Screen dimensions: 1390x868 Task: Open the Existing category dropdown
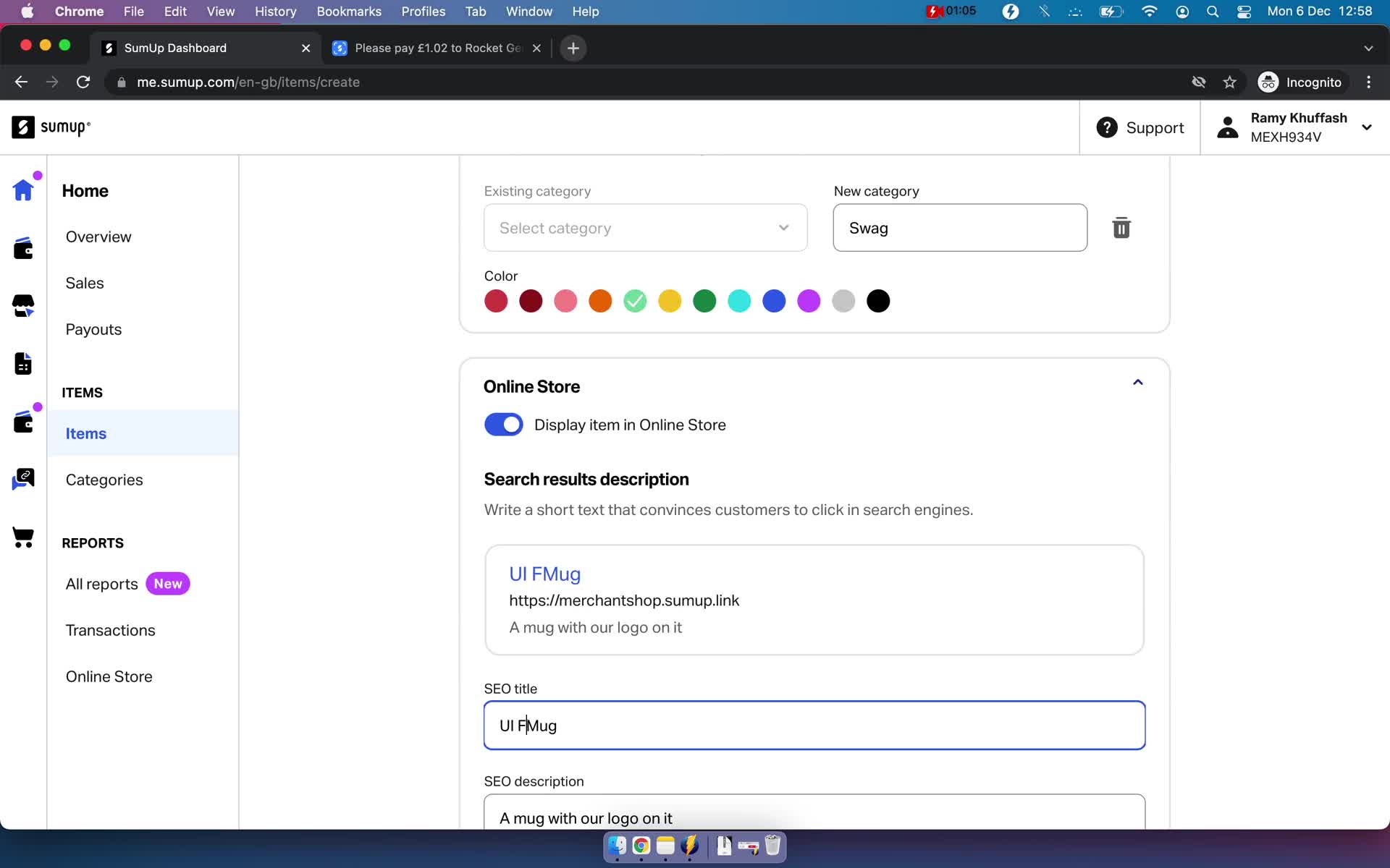coord(644,227)
